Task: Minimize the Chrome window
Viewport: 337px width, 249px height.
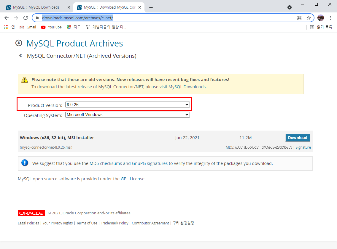Action: pyautogui.click(x=303, y=4)
